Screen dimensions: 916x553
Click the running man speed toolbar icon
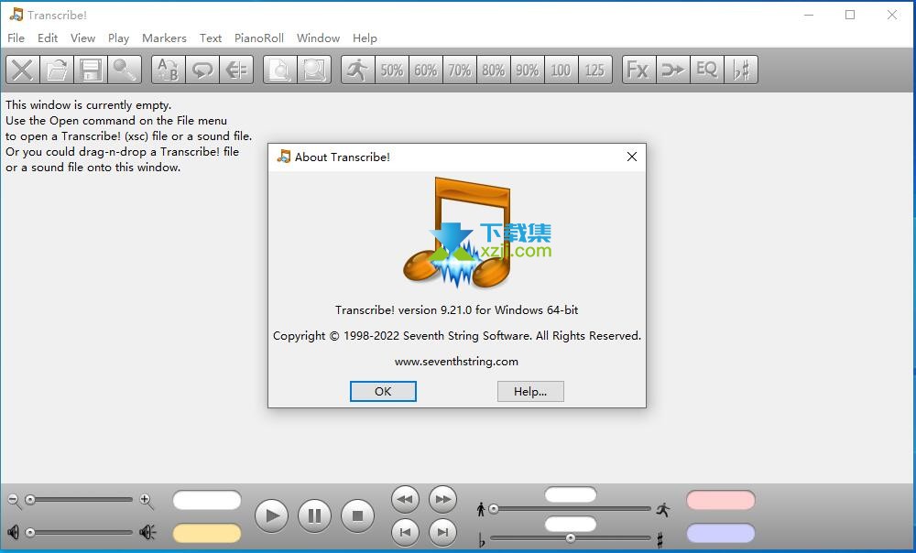pyautogui.click(x=357, y=70)
